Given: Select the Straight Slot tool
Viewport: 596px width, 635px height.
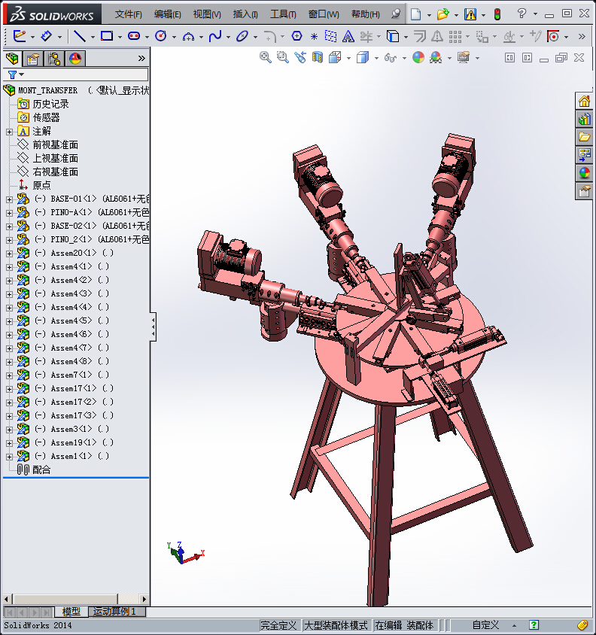Looking at the screenshot, I should 134,36.
